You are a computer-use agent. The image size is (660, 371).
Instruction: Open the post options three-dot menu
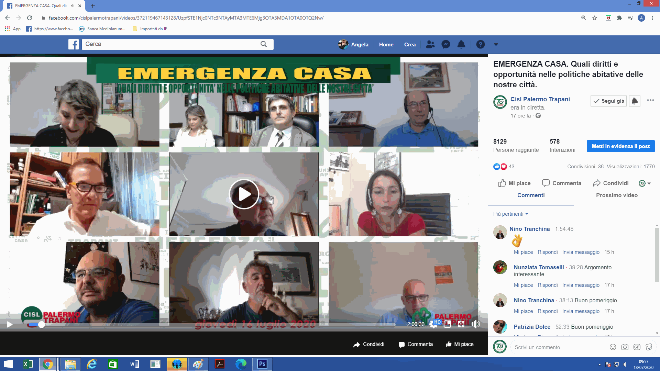point(650,100)
